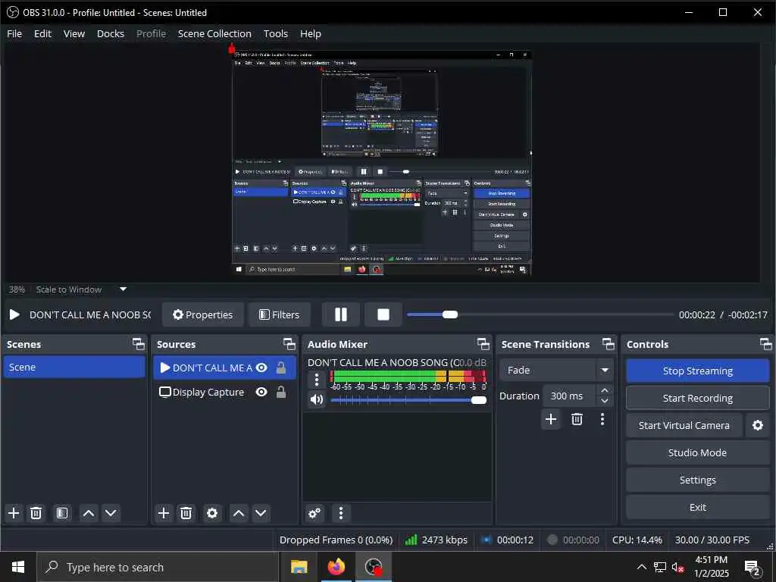Open OBS Settings
Image resolution: width=776 pixels, height=582 pixels.
pyautogui.click(x=698, y=480)
